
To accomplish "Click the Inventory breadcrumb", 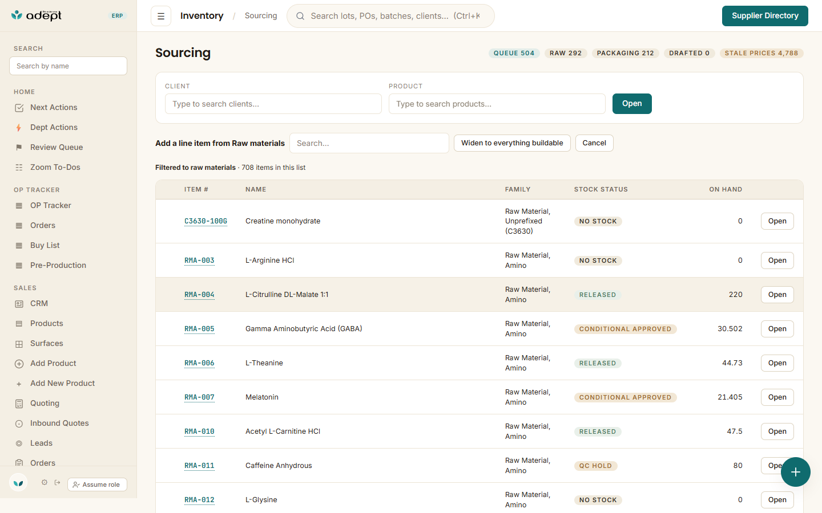I will tap(202, 16).
